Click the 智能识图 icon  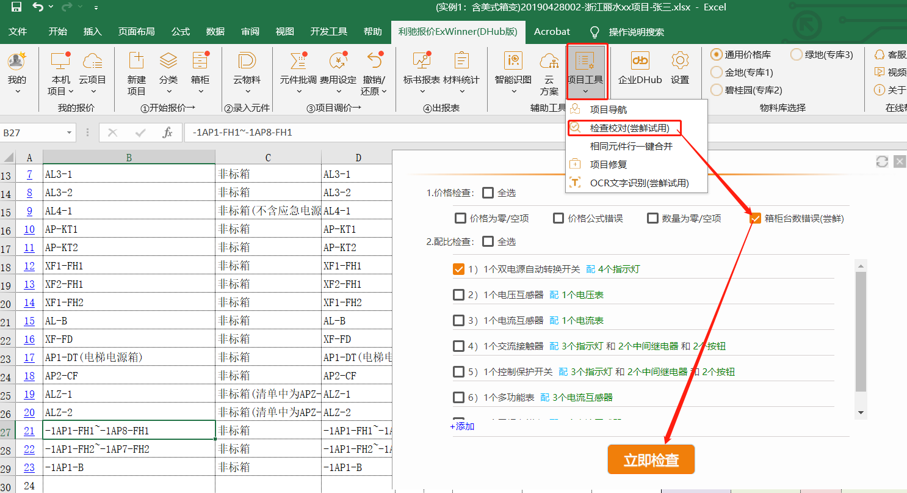(x=513, y=60)
